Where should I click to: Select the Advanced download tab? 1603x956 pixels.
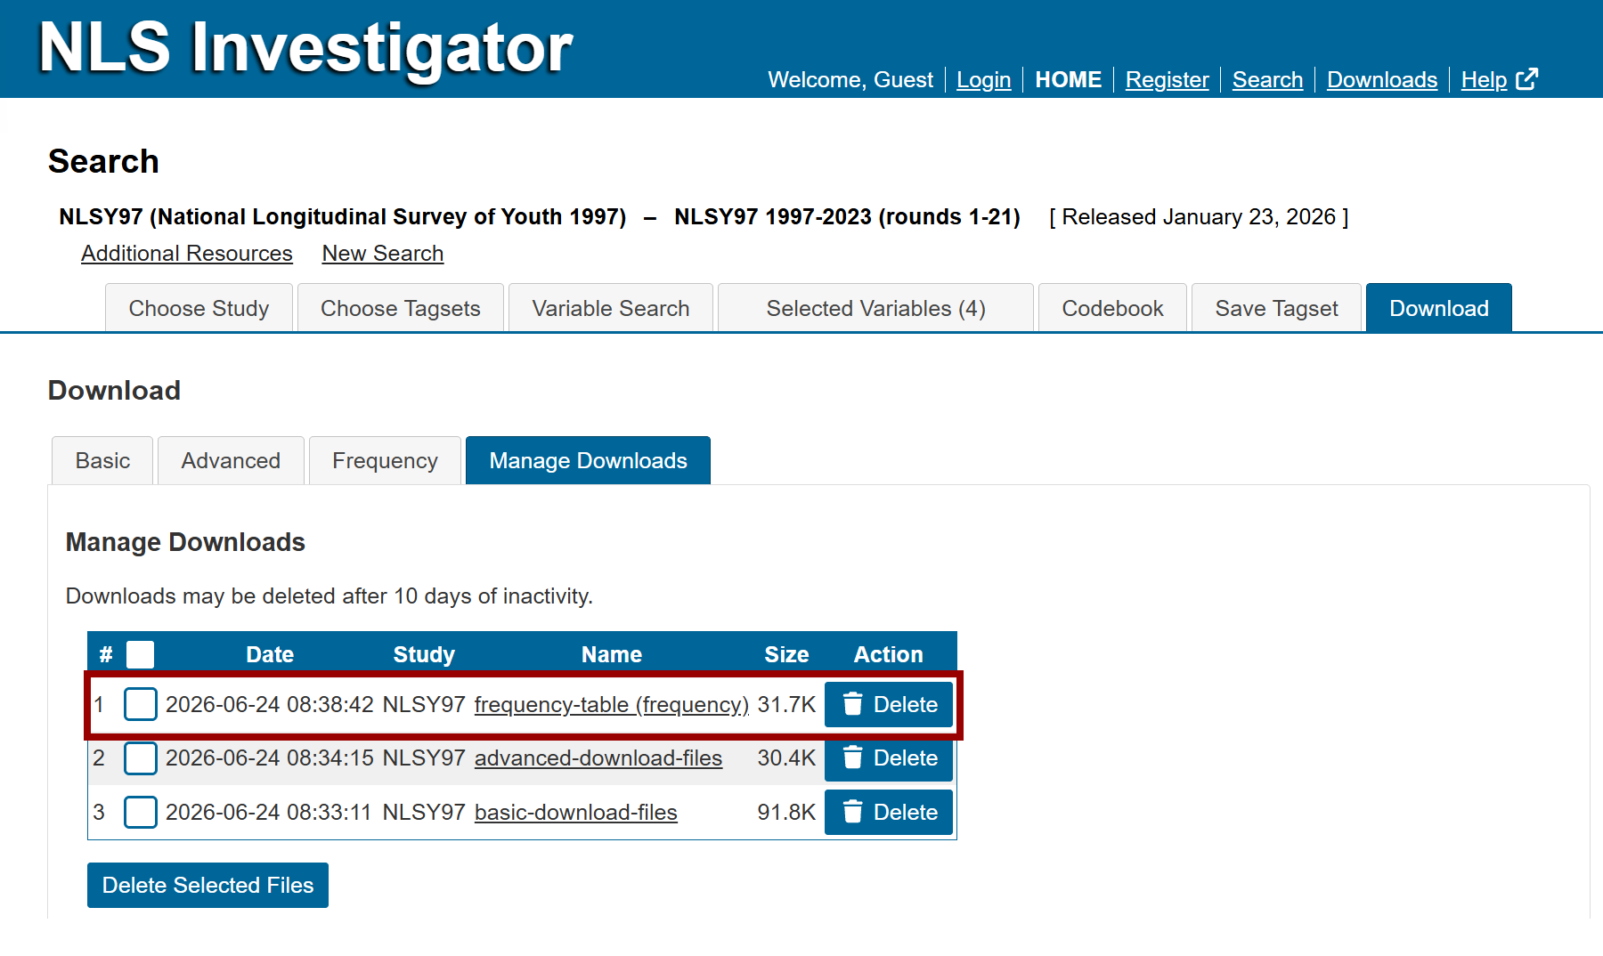coord(231,460)
